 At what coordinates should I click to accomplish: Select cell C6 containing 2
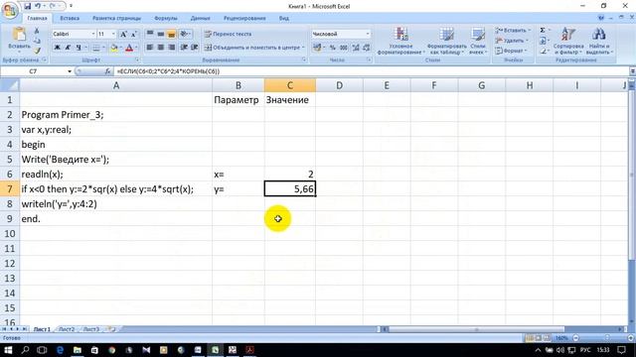coord(289,175)
